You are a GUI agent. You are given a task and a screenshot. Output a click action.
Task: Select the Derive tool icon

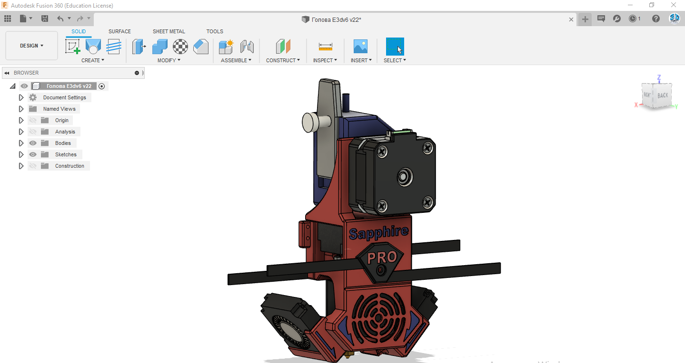pyautogui.click(x=113, y=46)
